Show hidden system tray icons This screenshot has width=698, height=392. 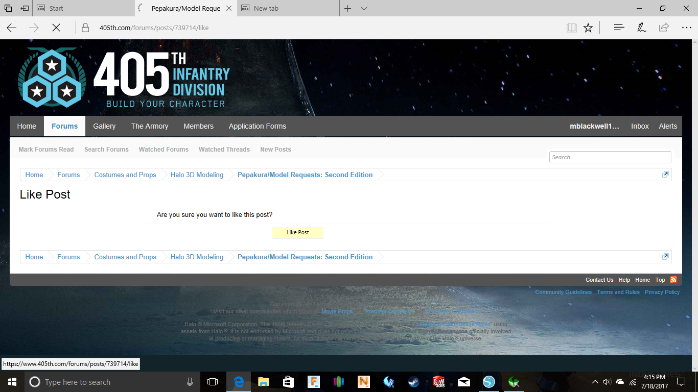click(595, 382)
